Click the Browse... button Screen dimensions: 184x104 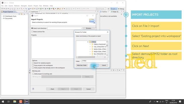89,28
